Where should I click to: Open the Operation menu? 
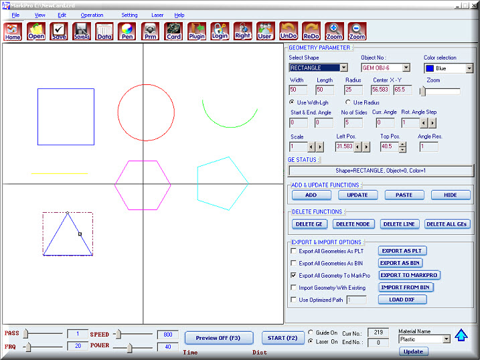(92, 15)
